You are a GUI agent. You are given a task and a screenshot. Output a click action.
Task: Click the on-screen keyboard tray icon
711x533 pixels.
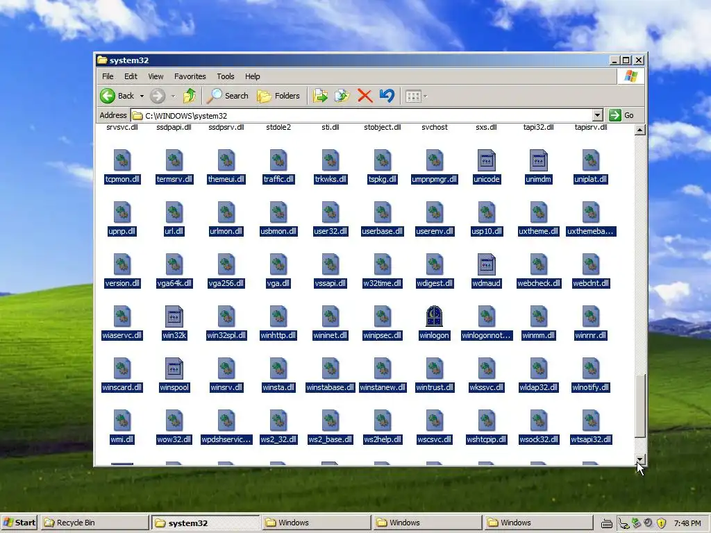click(x=607, y=524)
